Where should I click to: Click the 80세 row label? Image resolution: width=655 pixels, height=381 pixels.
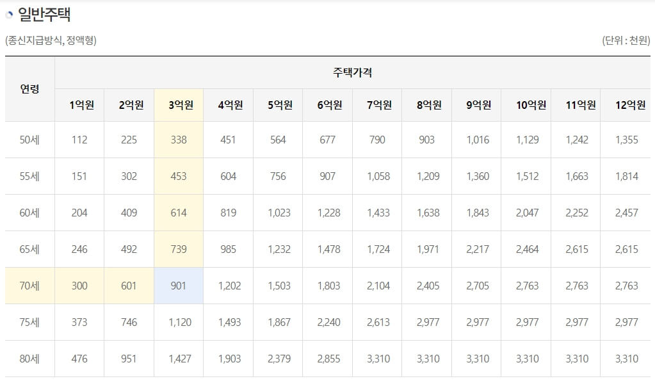(x=30, y=359)
